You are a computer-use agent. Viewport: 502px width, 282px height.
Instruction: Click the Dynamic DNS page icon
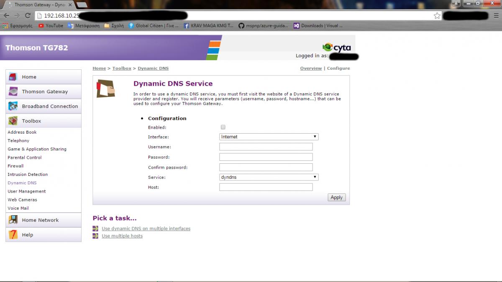coord(105,88)
